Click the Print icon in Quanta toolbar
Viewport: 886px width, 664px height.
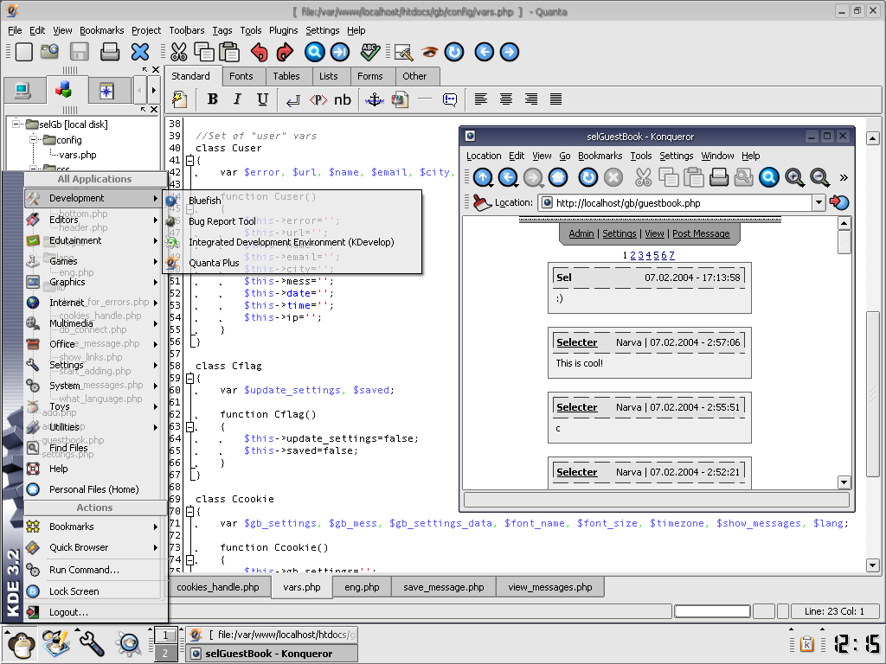[x=110, y=52]
